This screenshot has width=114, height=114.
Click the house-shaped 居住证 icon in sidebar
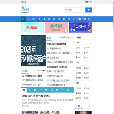[76, 48]
